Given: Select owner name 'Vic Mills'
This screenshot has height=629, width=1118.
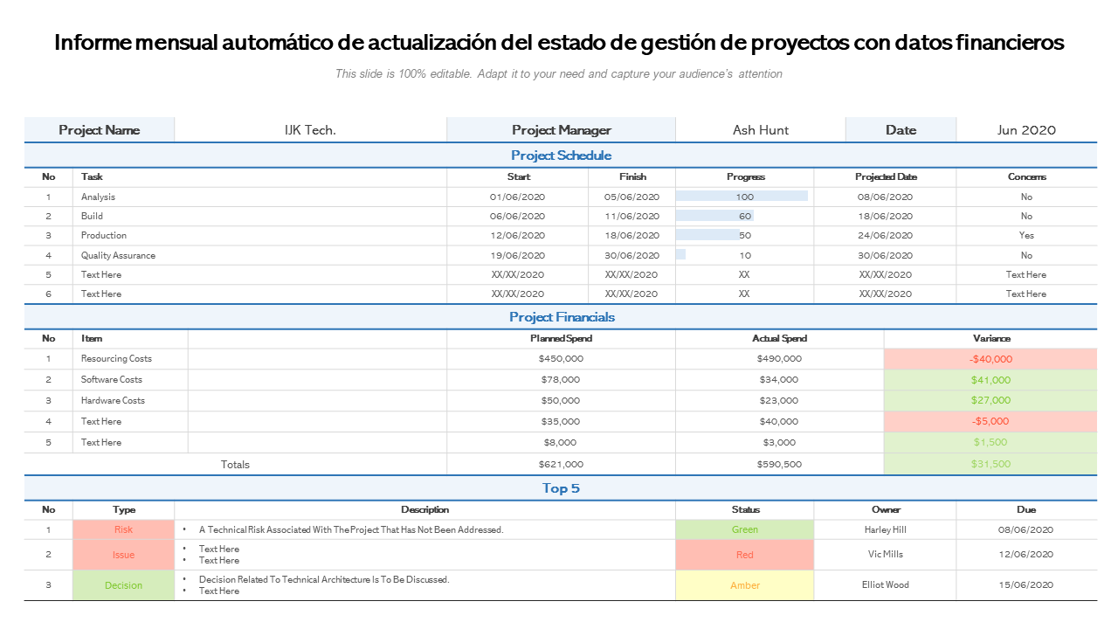Looking at the screenshot, I should tap(885, 555).
